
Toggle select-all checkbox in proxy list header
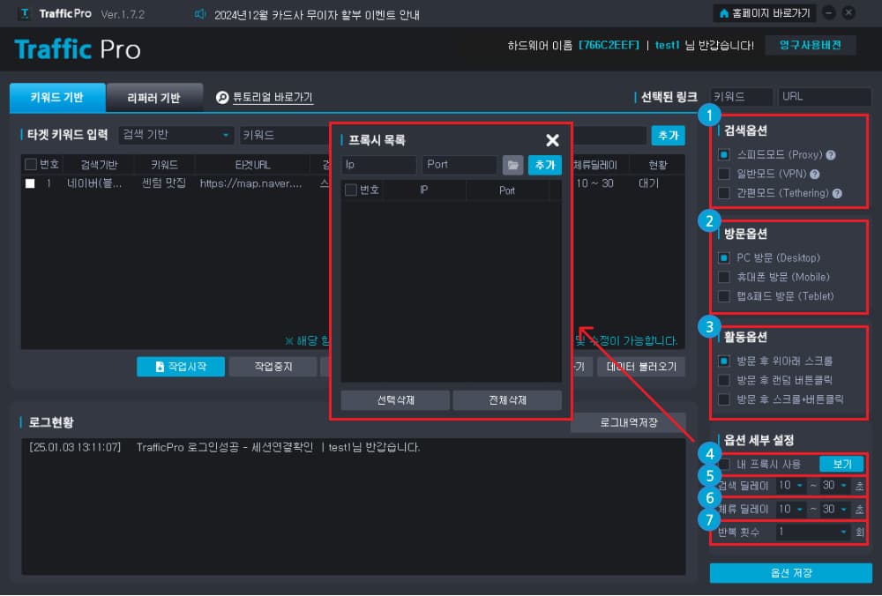(350, 190)
